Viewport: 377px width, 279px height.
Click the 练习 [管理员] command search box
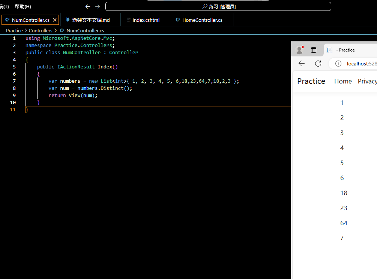[218, 6]
